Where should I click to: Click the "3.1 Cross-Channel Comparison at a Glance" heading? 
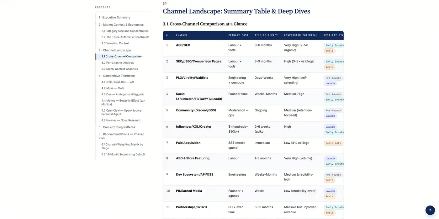(x=205, y=24)
